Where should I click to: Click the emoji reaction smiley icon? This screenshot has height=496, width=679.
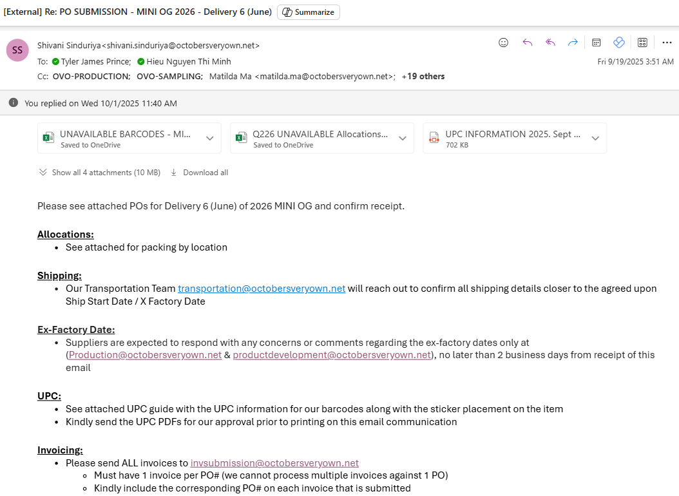tap(504, 43)
